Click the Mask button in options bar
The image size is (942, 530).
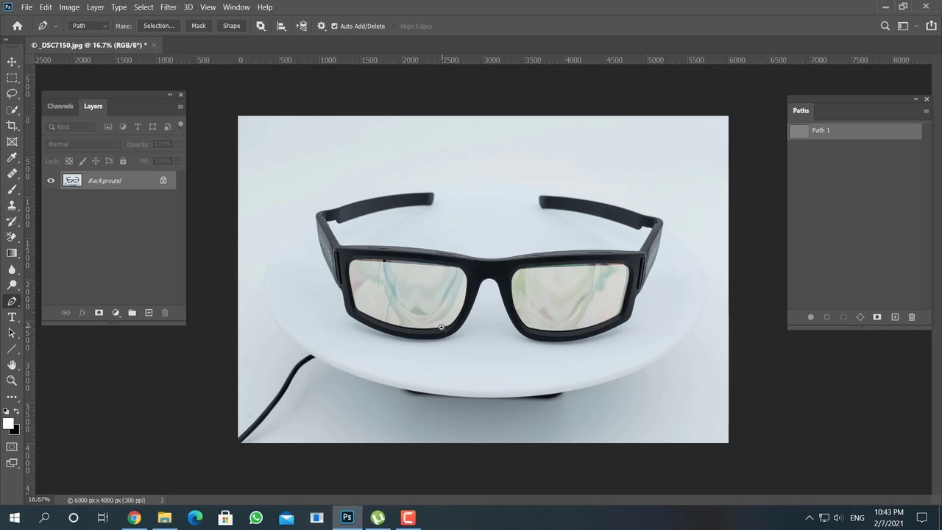[x=199, y=26]
